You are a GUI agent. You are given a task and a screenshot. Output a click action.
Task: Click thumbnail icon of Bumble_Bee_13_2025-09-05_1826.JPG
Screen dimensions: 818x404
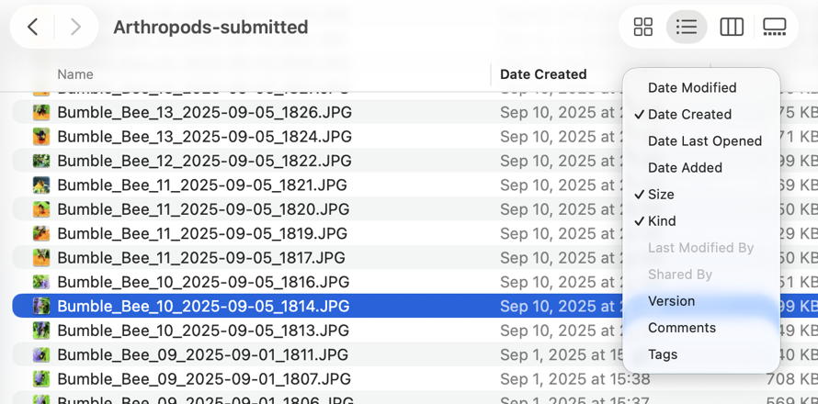tap(41, 113)
